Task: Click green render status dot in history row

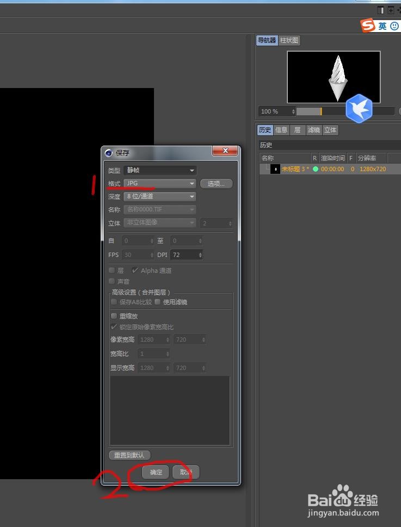Action: [316, 169]
